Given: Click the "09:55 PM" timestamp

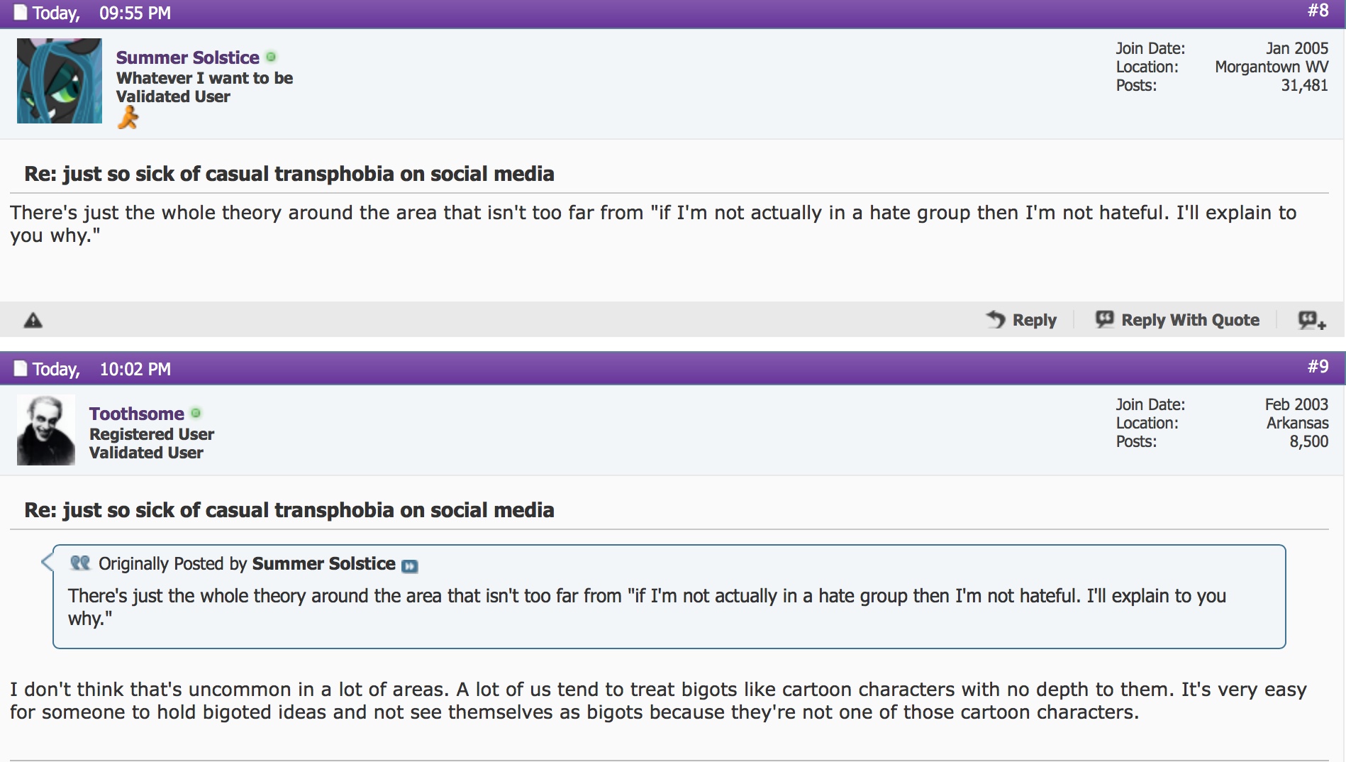Looking at the screenshot, I should tap(135, 13).
